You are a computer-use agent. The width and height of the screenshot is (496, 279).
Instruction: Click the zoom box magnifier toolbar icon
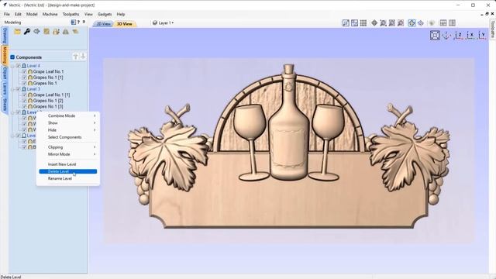(383, 22)
